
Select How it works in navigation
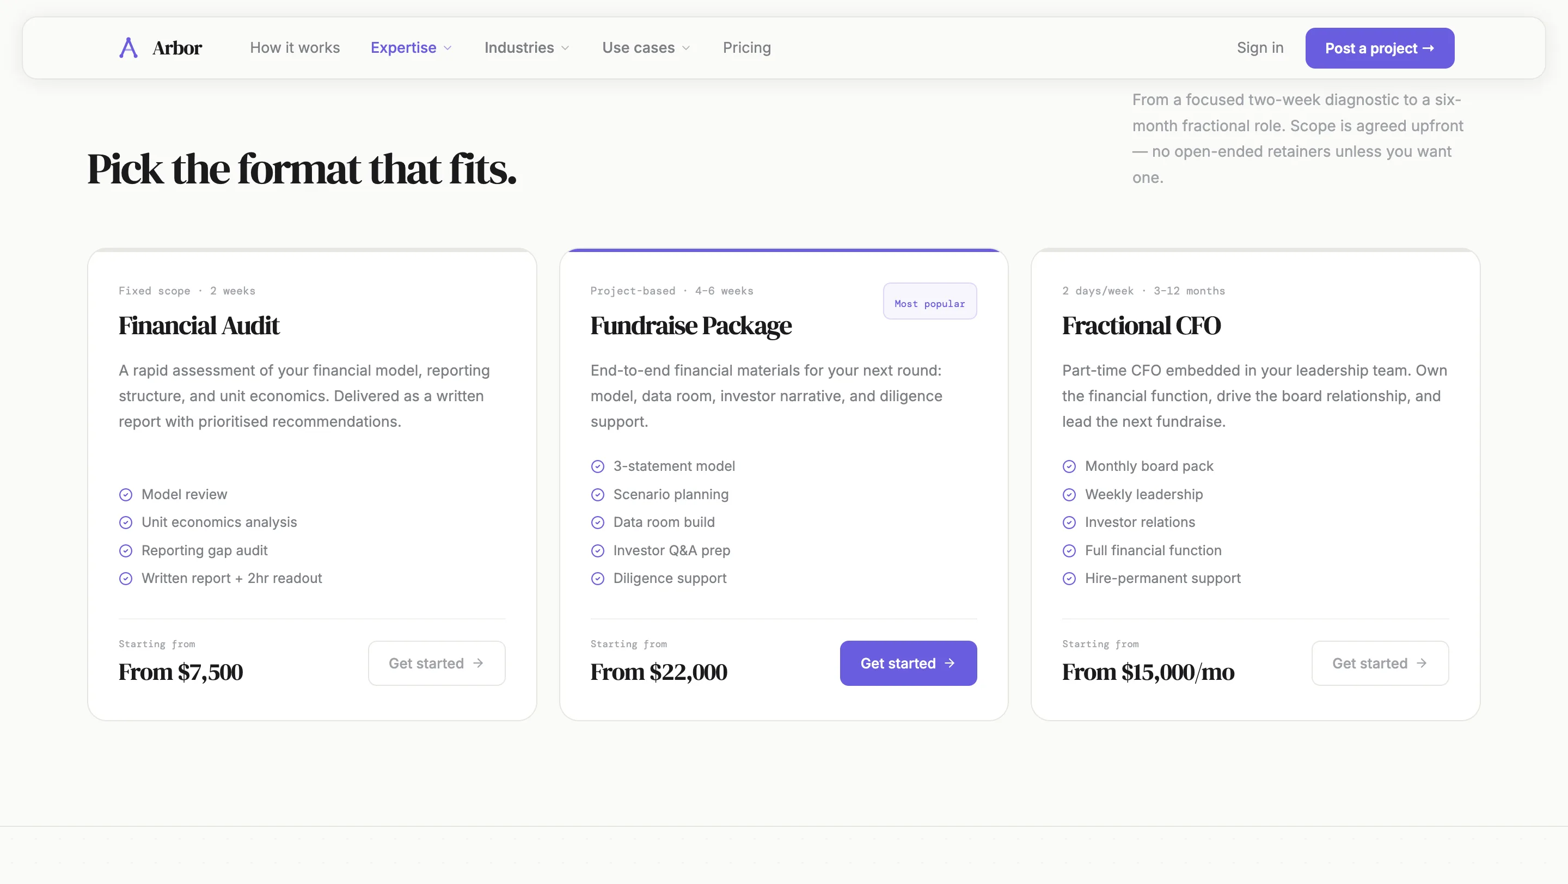295,47
